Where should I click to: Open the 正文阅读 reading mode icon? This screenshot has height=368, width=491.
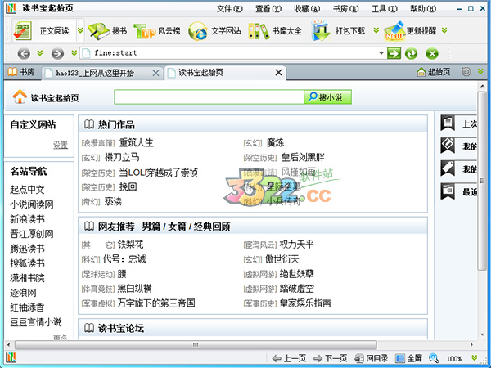pyautogui.click(x=22, y=31)
